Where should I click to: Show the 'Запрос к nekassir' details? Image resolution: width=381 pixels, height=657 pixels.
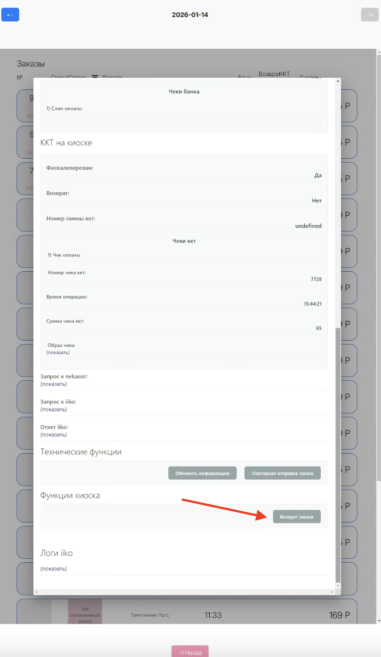[54, 384]
